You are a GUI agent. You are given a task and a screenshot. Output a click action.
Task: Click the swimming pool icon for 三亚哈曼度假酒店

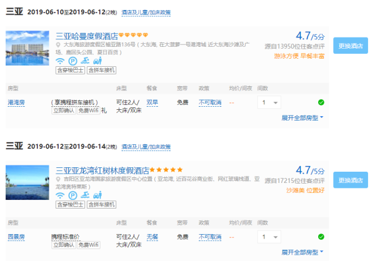(x=85, y=61)
